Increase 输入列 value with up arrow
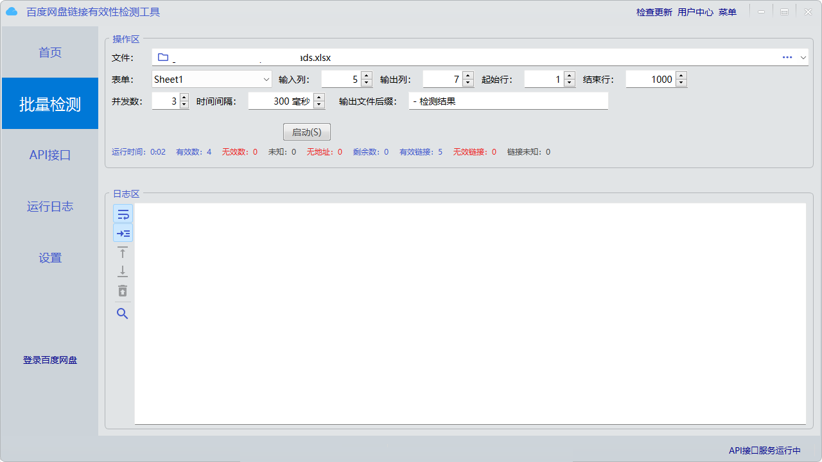The width and height of the screenshot is (822, 462). (367, 76)
